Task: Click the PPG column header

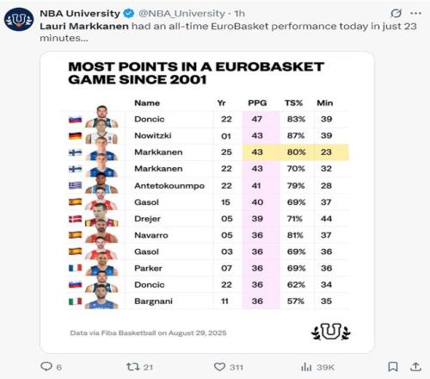Action: (257, 103)
